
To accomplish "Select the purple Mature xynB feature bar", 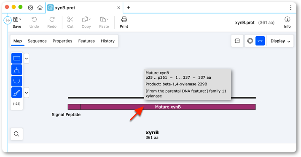I will coord(168,107).
